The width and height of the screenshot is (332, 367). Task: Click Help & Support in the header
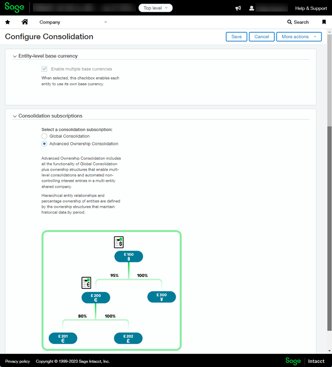(311, 8)
